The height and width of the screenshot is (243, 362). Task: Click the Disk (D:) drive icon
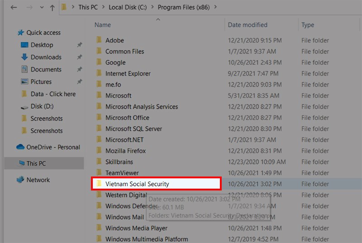point(24,107)
